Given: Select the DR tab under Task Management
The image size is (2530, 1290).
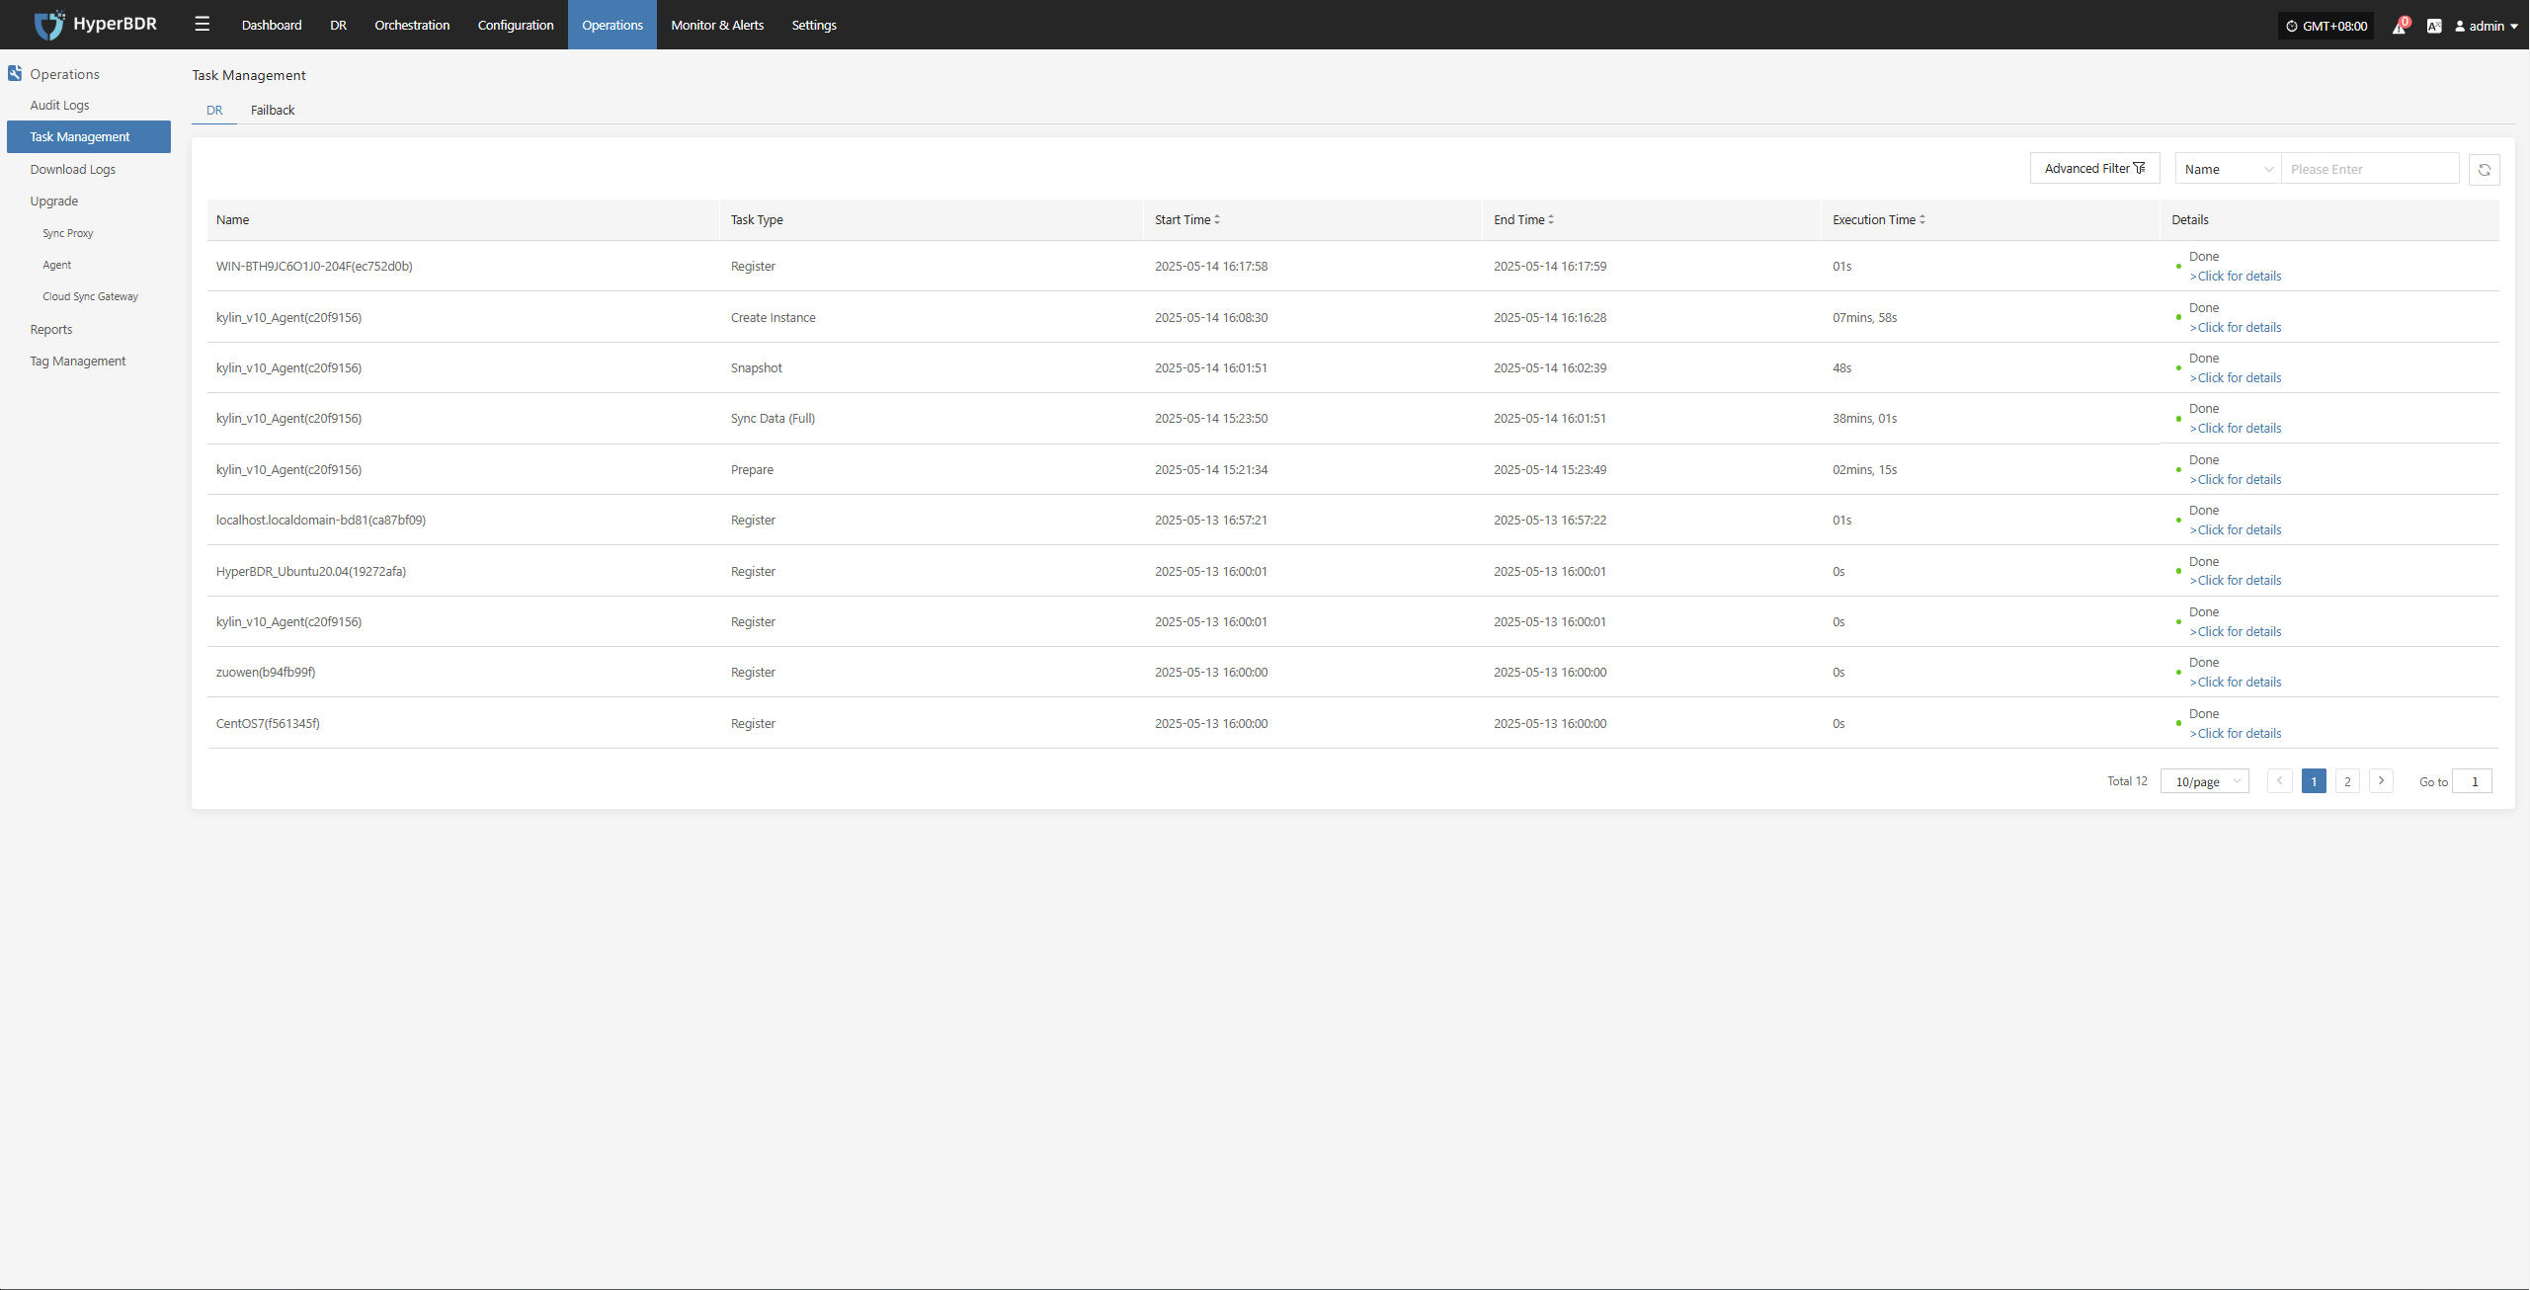Looking at the screenshot, I should [x=214, y=110].
